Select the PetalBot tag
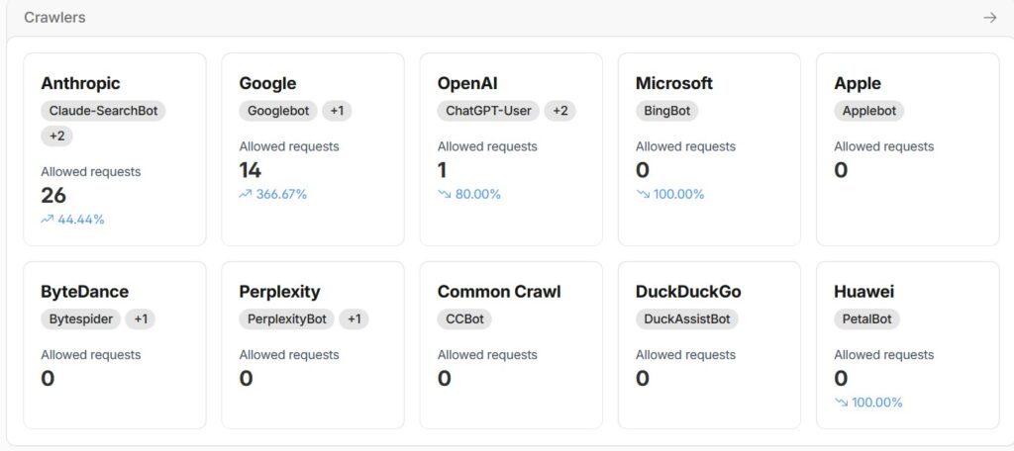 (866, 319)
